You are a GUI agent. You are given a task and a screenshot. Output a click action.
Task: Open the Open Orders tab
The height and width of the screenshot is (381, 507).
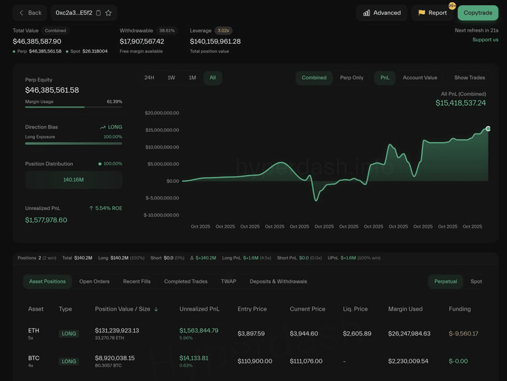pos(94,281)
